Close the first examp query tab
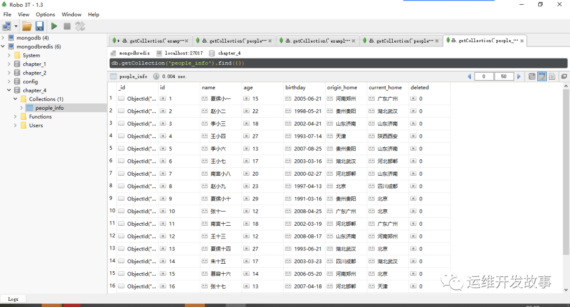The width and height of the screenshot is (570, 307). pos(187,41)
